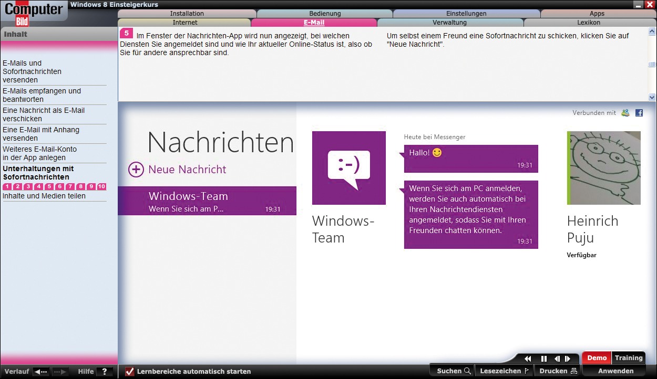Open the Verwaltung tab
Screen dimensions: 657x379
click(x=450, y=23)
